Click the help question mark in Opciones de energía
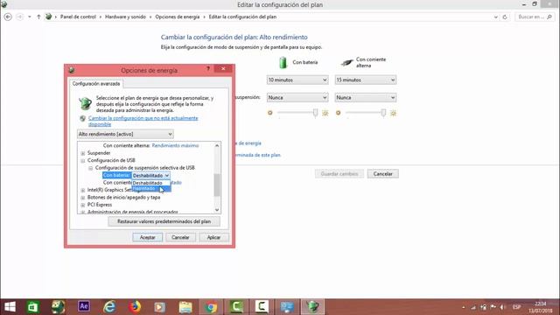This screenshot has height=315, width=560. [208, 68]
